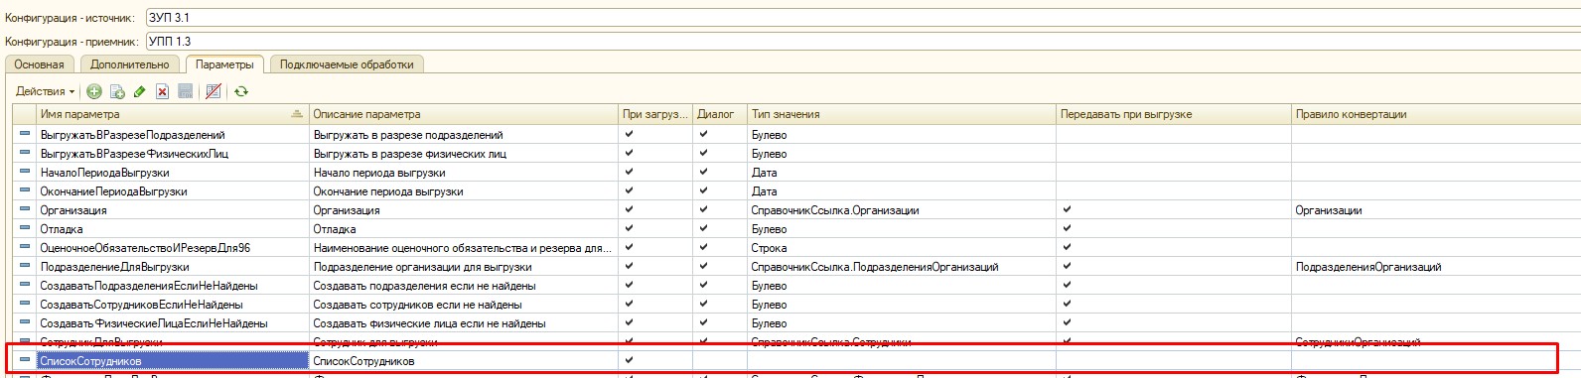
Task: Switch to the Основная tab
Action: pos(39,64)
